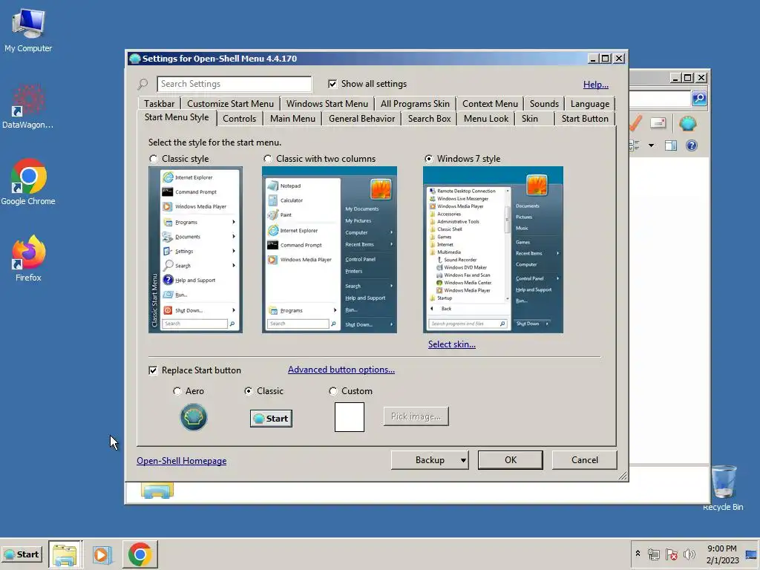Image resolution: width=760 pixels, height=570 pixels.
Task: Toggle Replace Start button checkbox
Action: 153,371
